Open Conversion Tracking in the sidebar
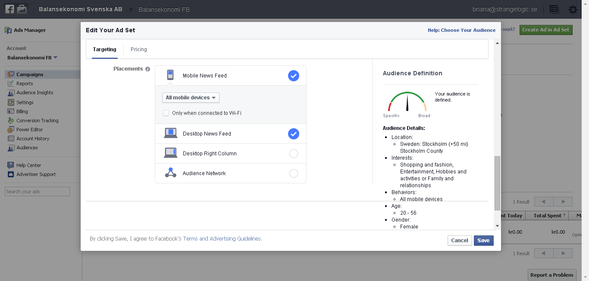This screenshot has width=589, height=281. pyautogui.click(x=38, y=120)
